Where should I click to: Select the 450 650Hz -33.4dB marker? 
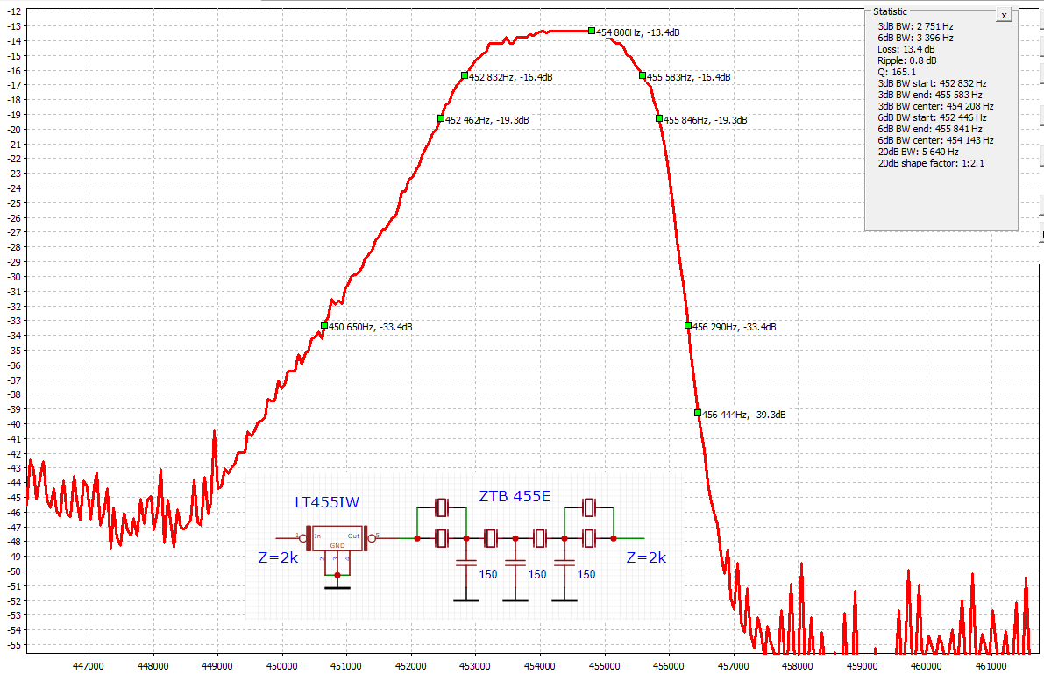pyautogui.click(x=324, y=325)
